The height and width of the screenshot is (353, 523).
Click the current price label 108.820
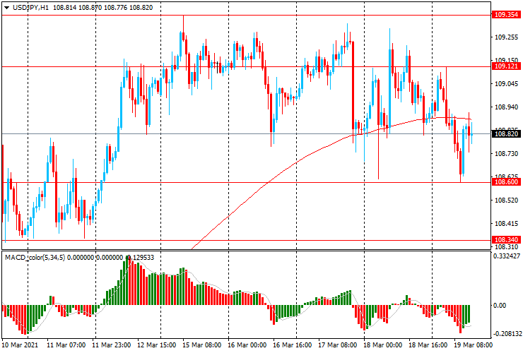pos(506,134)
